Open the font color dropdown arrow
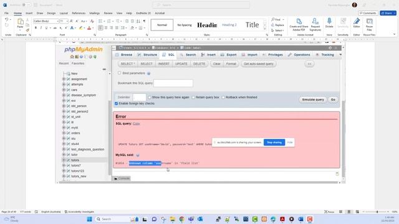Screen dimensions: 399x224 tap(93, 28)
